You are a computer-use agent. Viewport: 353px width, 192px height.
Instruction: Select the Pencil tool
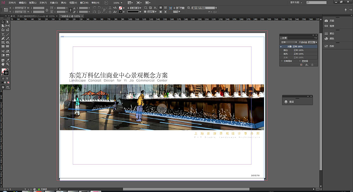(7, 38)
